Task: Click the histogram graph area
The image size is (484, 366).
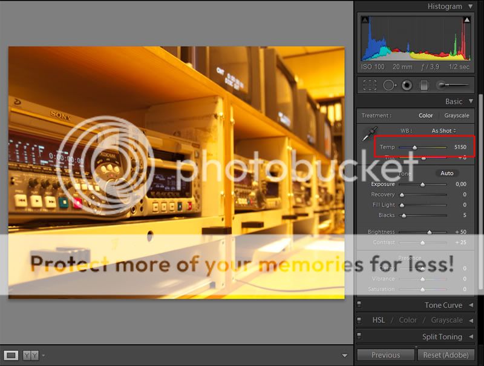Action: [x=416, y=38]
